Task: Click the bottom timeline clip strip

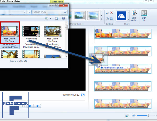Action: (x=123, y=104)
